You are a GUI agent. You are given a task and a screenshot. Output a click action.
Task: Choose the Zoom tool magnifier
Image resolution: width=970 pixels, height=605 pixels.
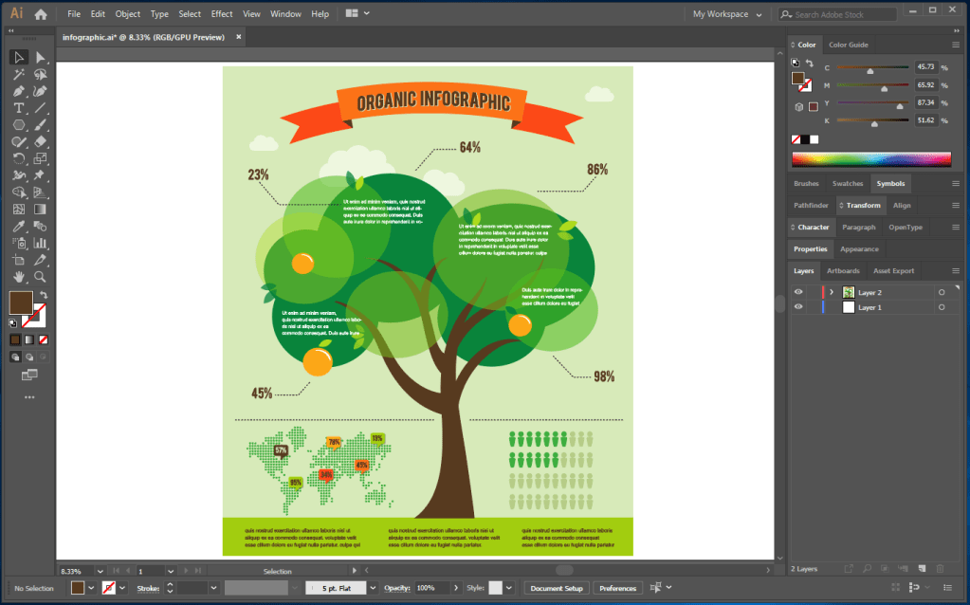pos(40,277)
